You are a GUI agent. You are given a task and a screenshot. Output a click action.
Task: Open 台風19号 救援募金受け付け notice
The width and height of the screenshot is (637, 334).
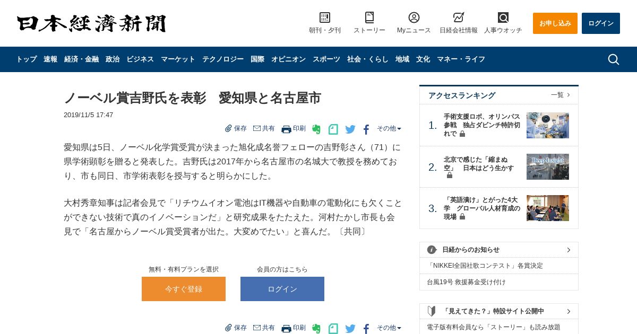coord(467,282)
